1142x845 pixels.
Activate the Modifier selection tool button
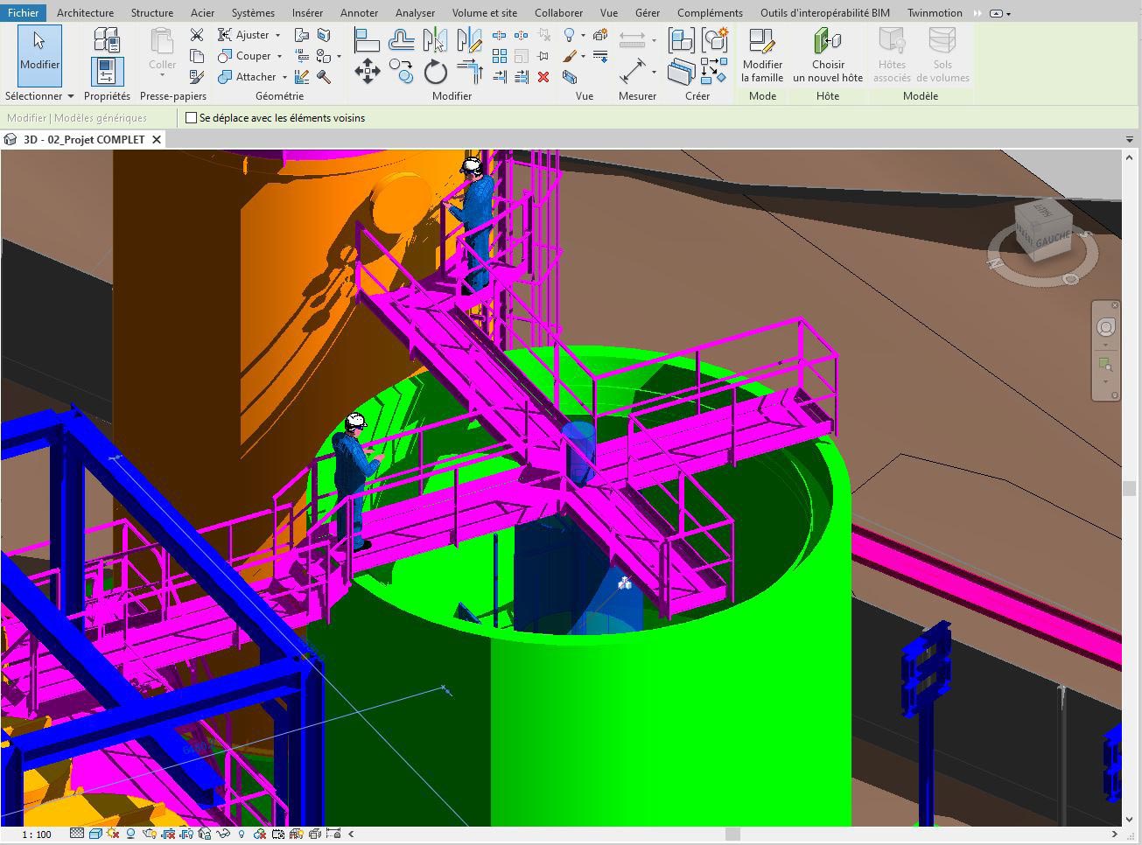[x=39, y=54]
